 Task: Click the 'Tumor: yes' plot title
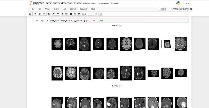coord(117,26)
